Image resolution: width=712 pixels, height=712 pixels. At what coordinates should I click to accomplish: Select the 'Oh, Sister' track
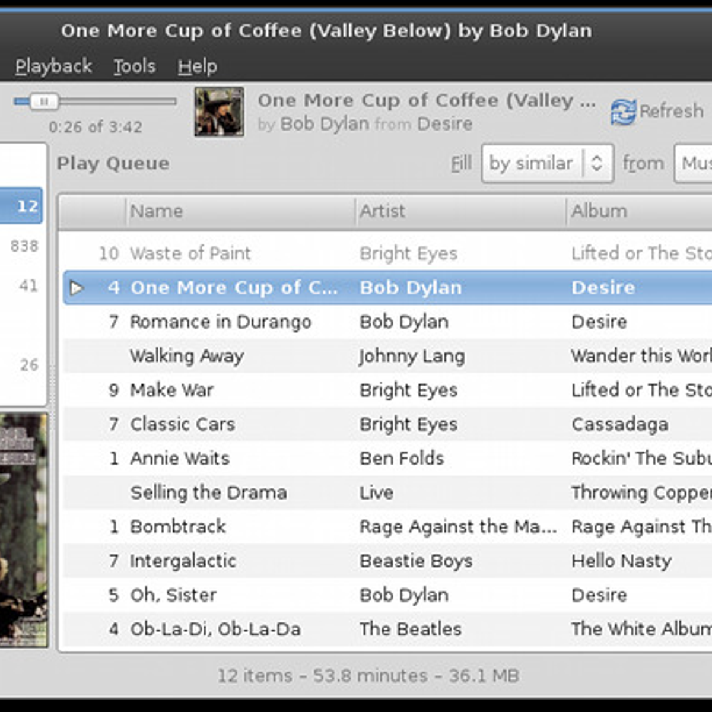[387, 595]
